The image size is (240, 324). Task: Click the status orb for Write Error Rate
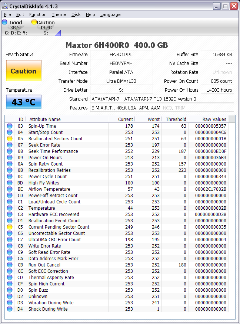coord(10,246)
